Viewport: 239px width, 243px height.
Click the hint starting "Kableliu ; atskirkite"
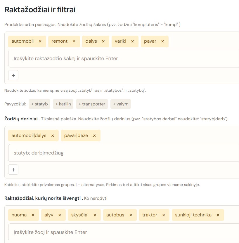[102, 185]
